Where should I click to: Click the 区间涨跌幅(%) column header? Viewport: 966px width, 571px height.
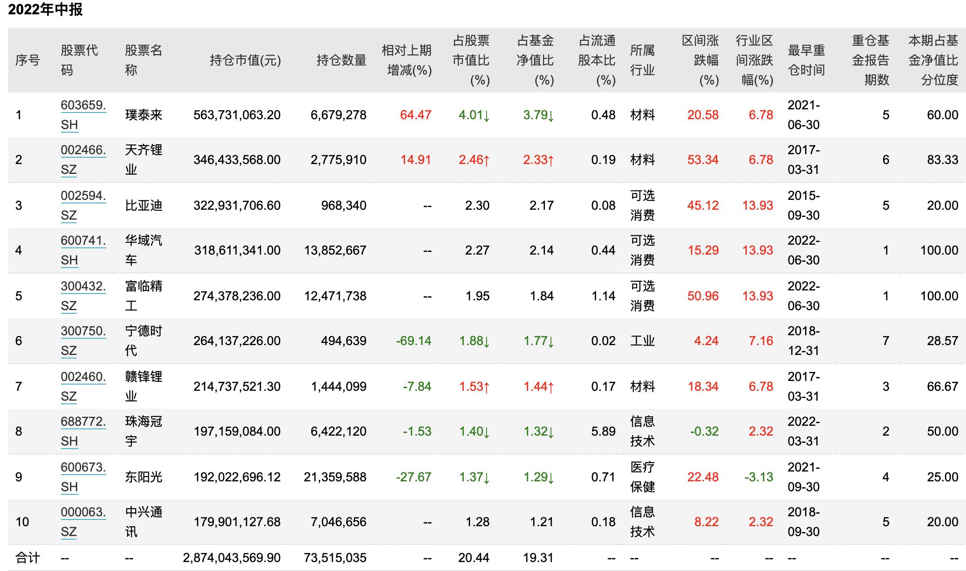(701, 60)
